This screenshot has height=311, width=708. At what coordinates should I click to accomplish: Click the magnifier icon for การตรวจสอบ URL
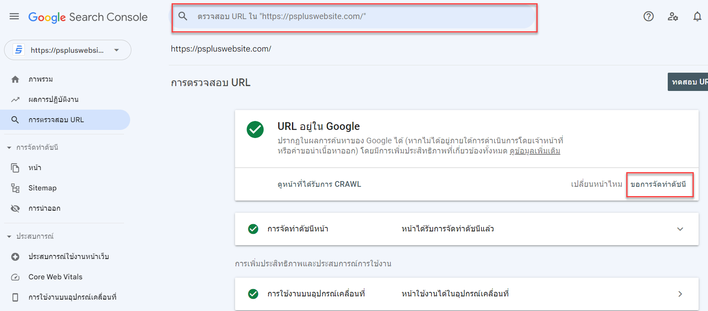pos(15,120)
